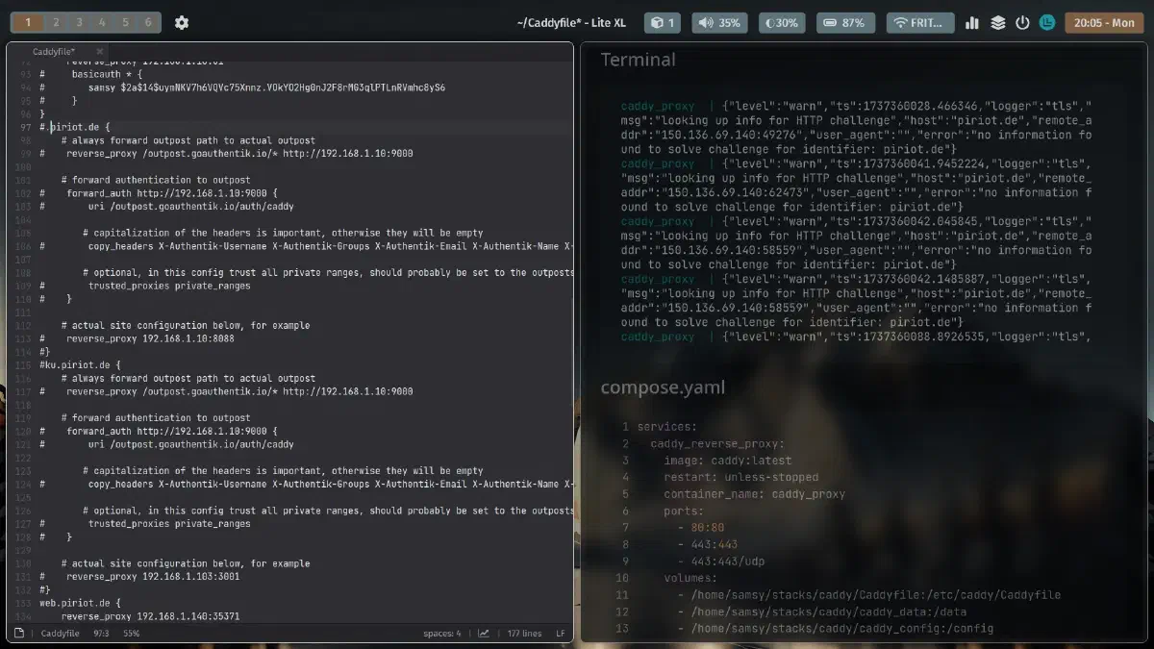The image size is (1154, 649).
Task: Open the clock showing 20:05 - Mon
Action: coord(1103,21)
